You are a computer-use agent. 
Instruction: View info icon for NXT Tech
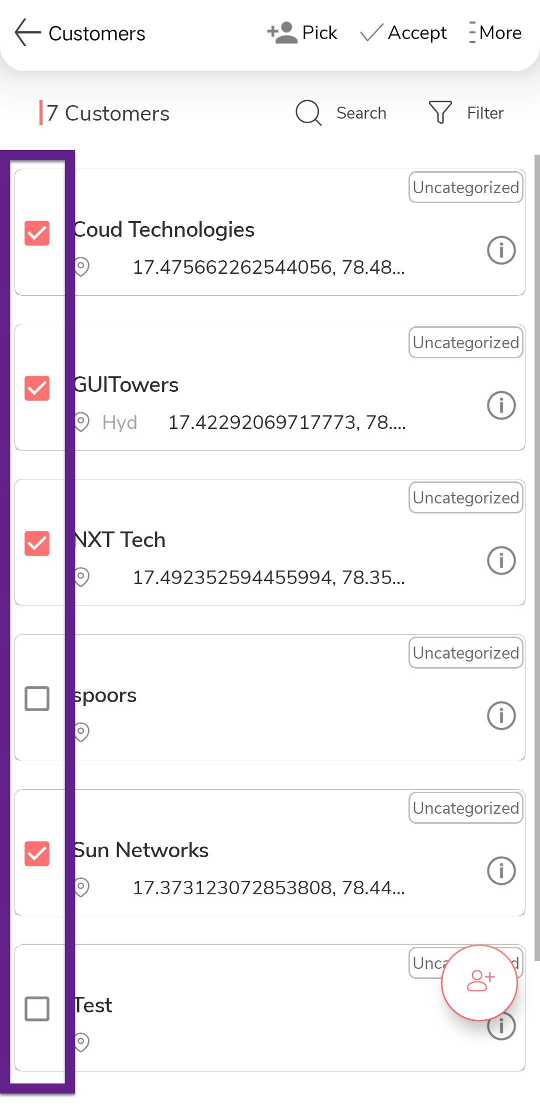[501, 560]
